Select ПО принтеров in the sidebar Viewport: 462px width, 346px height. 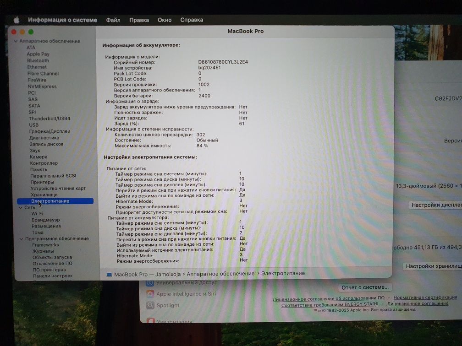49,270
